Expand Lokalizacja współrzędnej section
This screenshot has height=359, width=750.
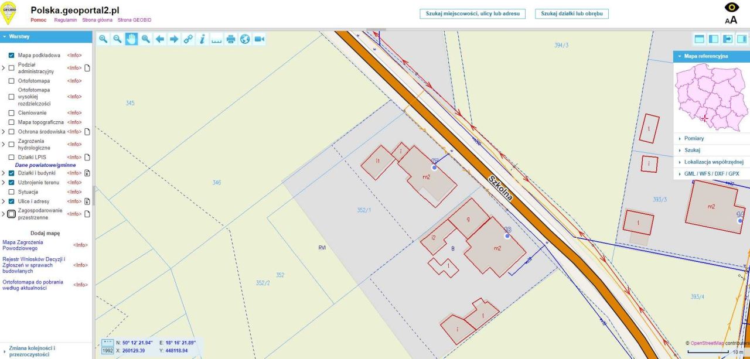[x=711, y=162]
